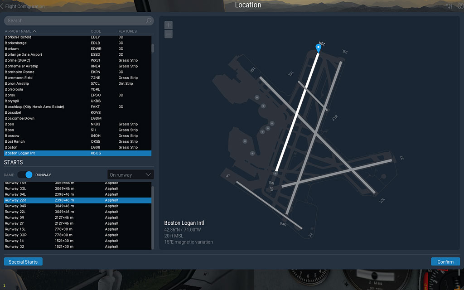Sort airports by Features column
The height and width of the screenshot is (290, 464).
click(127, 31)
